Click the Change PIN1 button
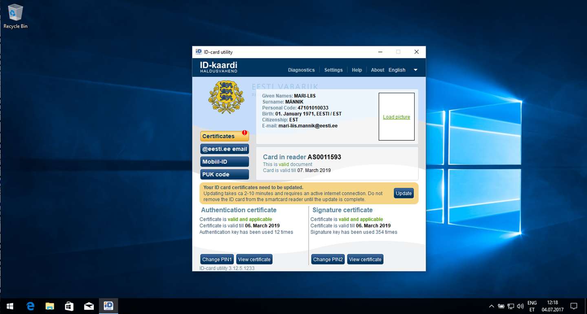The image size is (587, 314). pyautogui.click(x=217, y=259)
